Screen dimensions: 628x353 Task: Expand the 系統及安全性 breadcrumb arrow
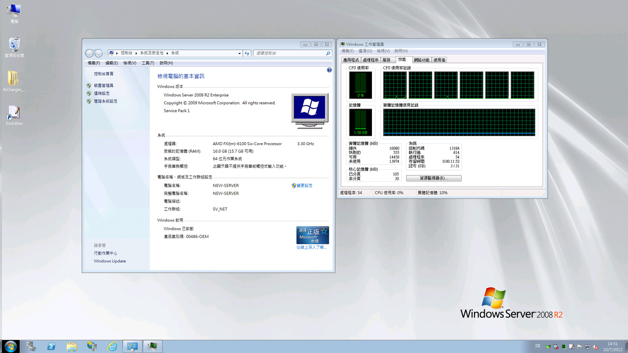pos(167,53)
